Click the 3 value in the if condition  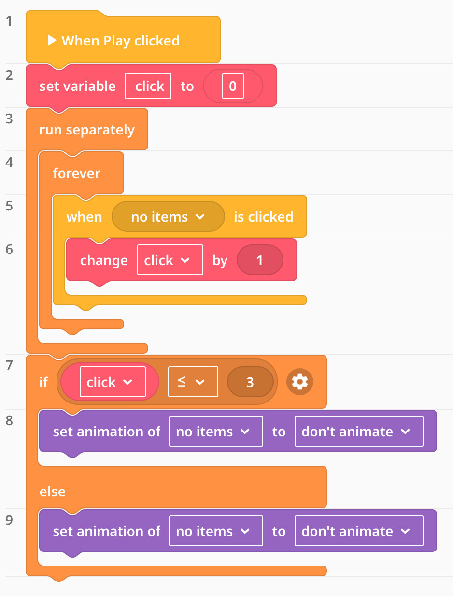click(250, 382)
